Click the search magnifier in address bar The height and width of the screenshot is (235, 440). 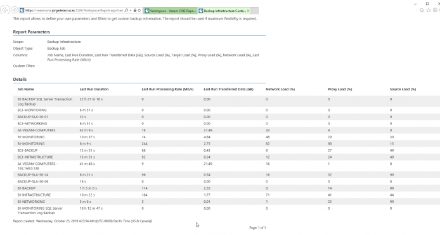(126, 10)
